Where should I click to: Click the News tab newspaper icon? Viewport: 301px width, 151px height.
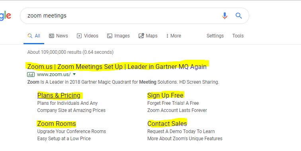(x=51, y=36)
